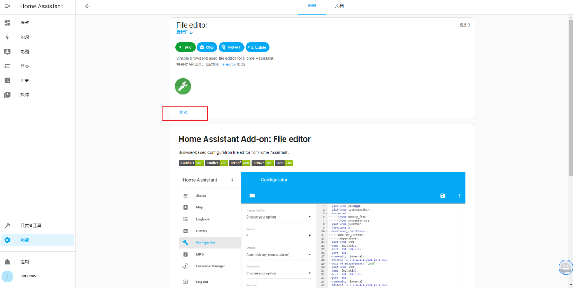Open the Logbook list icon in the sidebar
Viewport: 575px width, 296px height.
(7, 66)
